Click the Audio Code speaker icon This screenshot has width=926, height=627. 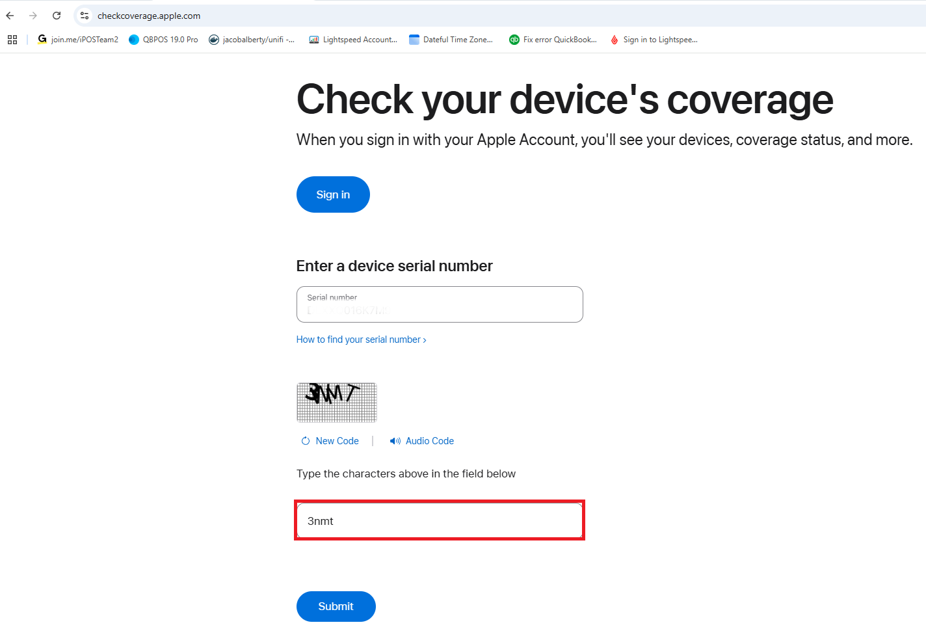point(395,441)
